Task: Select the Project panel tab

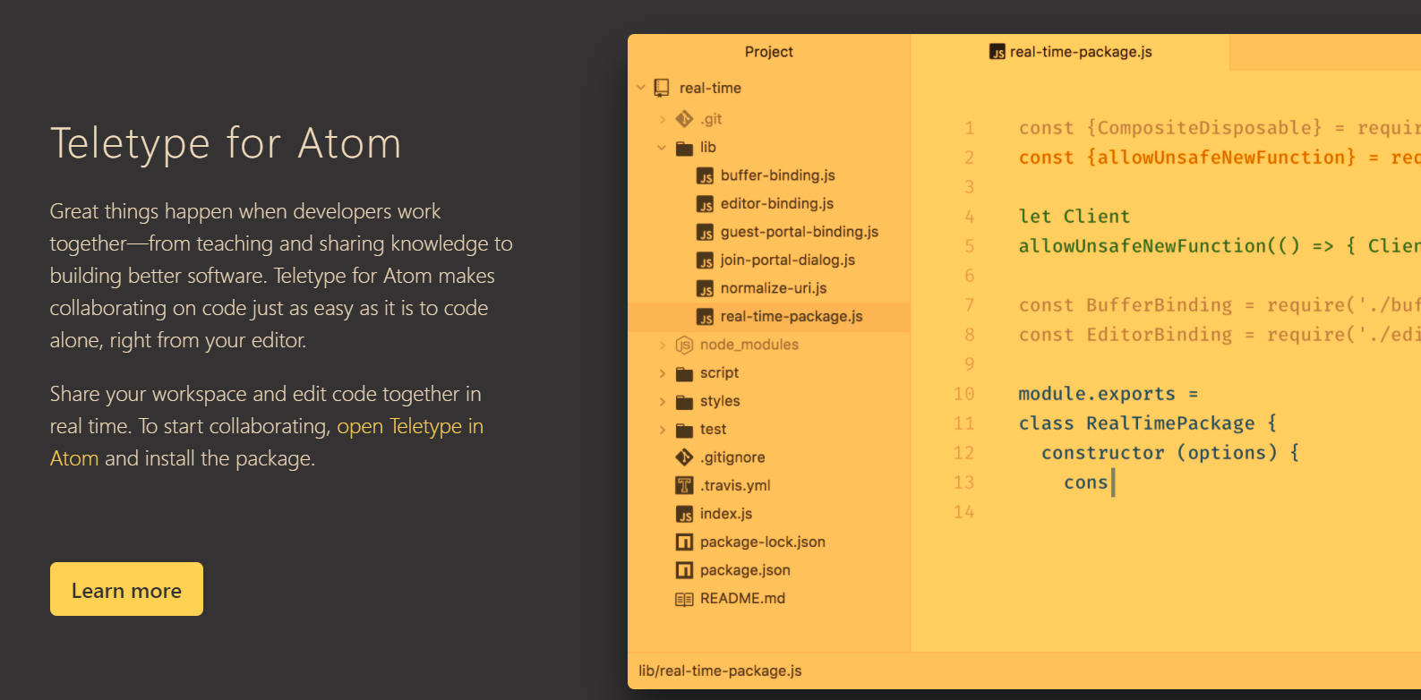Action: (768, 52)
